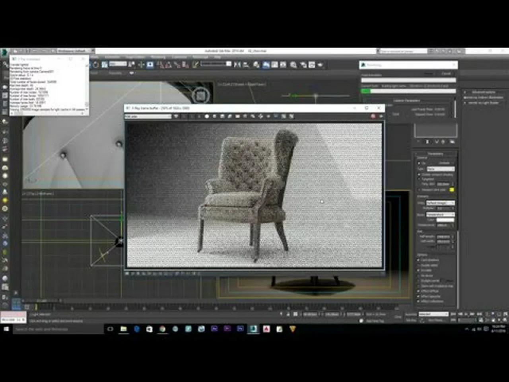Toggle Affect diffuse checkbox
This screenshot has height=382, width=509.
(418, 291)
